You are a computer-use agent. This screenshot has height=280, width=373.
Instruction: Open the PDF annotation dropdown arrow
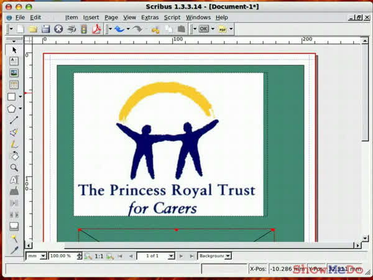231,29
